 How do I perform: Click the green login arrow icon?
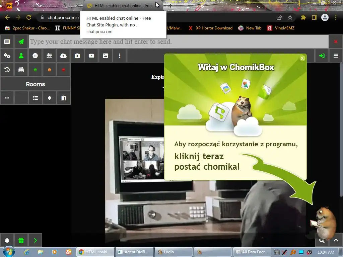pyautogui.click(x=322, y=56)
